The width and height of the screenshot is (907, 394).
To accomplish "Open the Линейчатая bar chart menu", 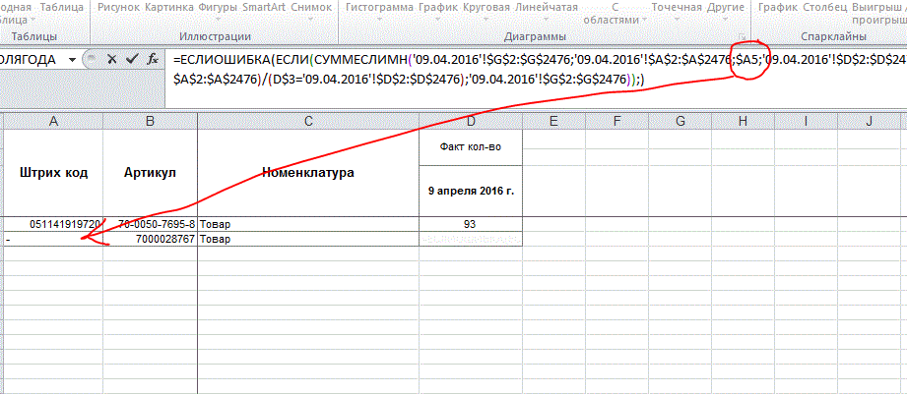I will (x=546, y=13).
